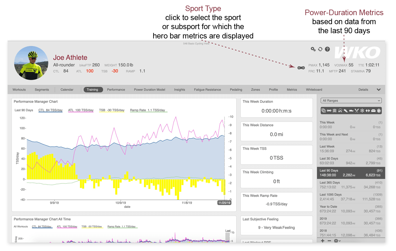Toggle TSB legend in All Time chart
The image size is (396, 251).
click(92, 227)
